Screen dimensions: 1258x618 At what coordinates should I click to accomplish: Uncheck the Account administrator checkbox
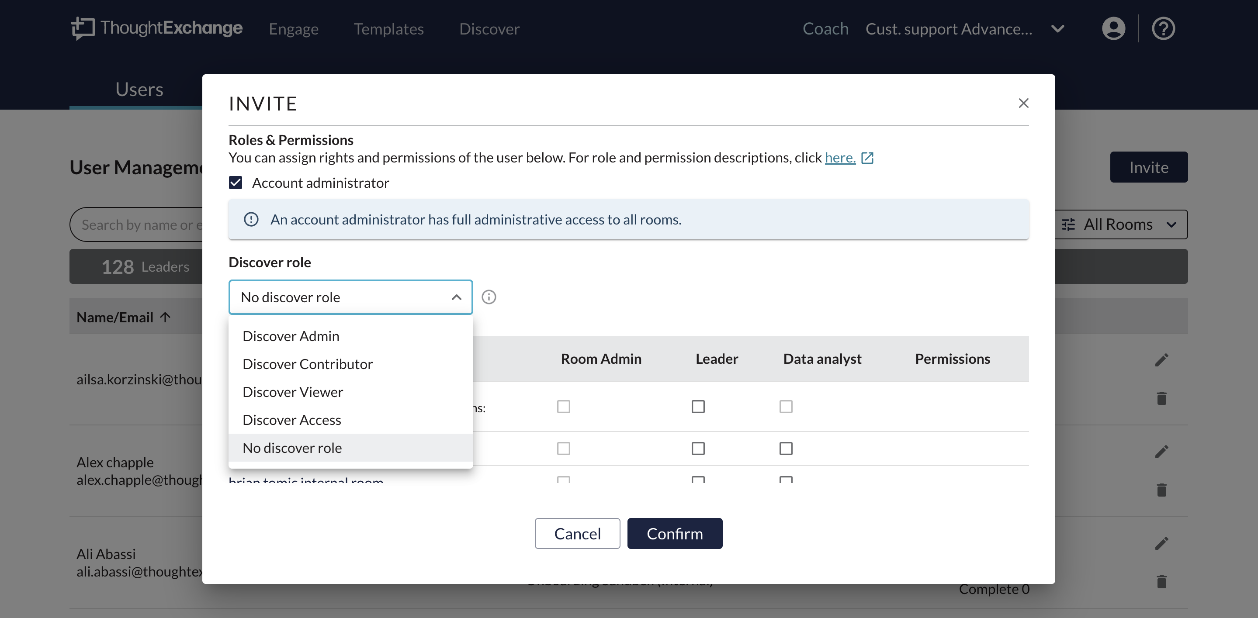(x=236, y=183)
